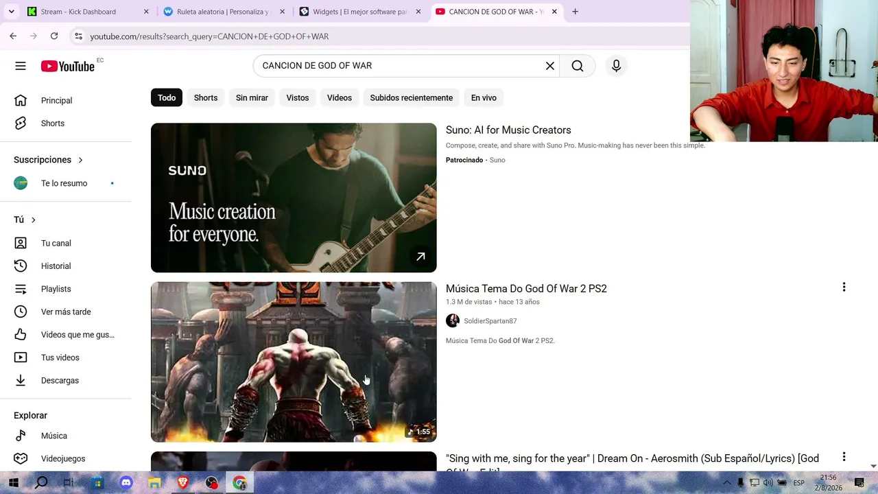Screen dimensions: 878x494
Task: Start voice search with the microphone
Action: coord(616,66)
